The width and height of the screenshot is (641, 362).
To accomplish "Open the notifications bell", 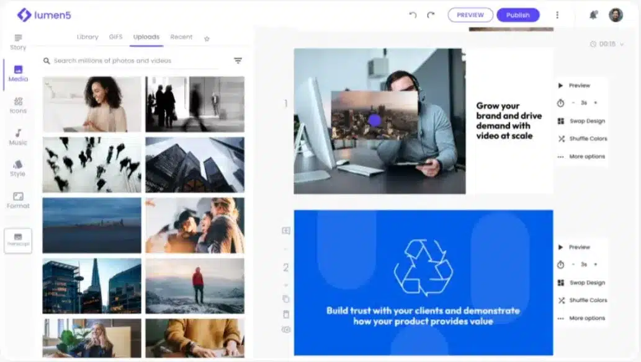I will click(x=593, y=15).
